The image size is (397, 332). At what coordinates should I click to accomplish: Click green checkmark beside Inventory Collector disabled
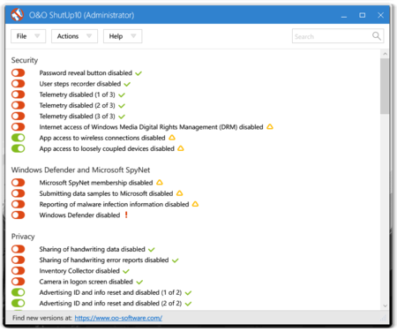[126, 271]
